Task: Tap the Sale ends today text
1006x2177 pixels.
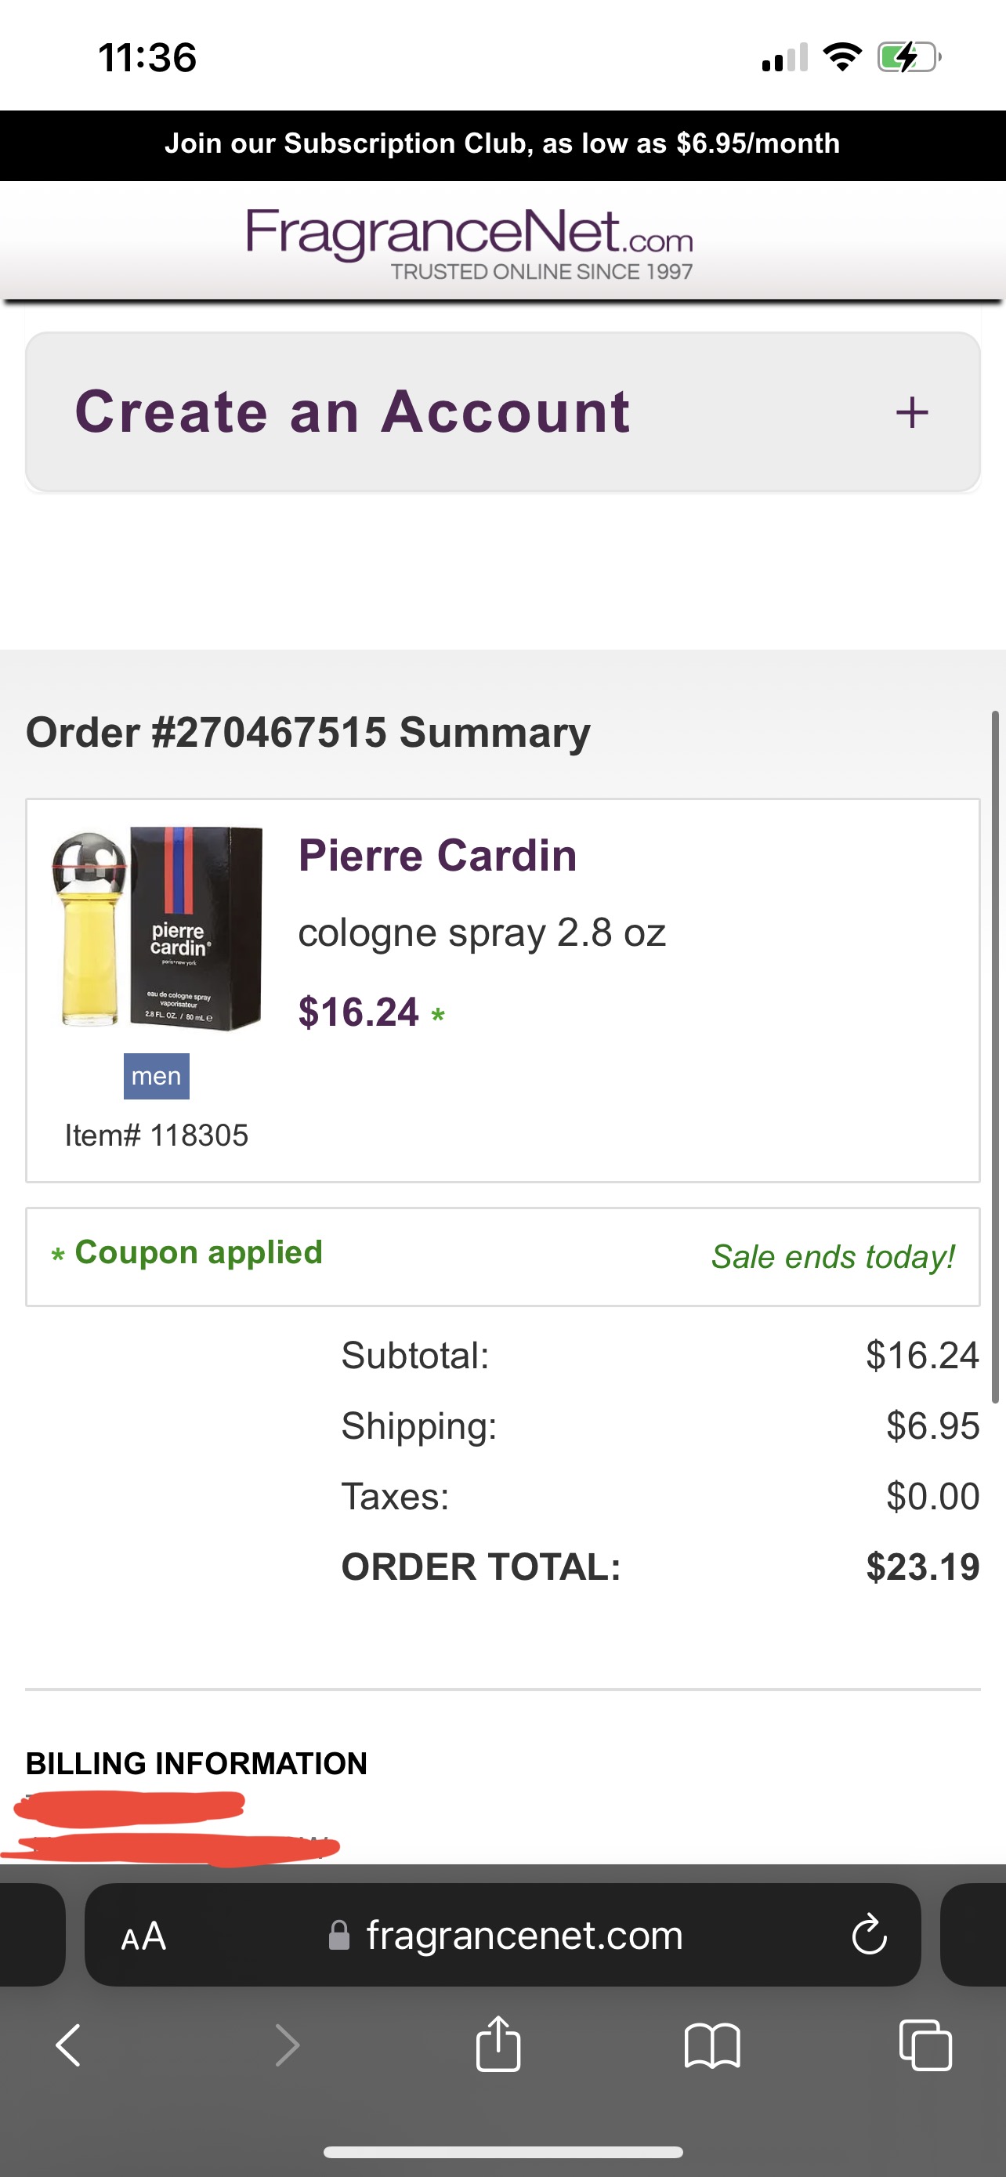Action: pos(833,1257)
